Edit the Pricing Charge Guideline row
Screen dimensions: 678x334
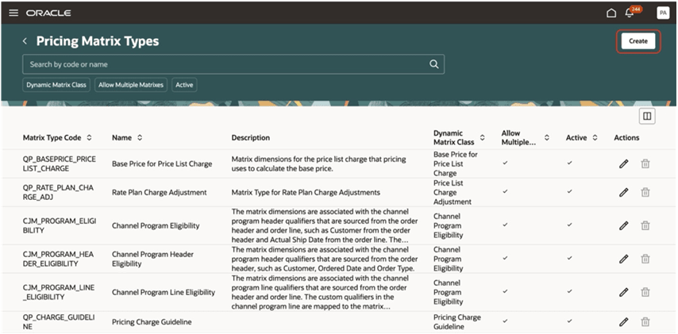pos(623,322)
